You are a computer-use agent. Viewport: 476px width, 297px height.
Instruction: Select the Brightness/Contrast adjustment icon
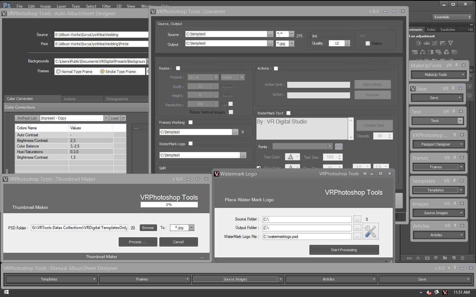click(418, 43)
